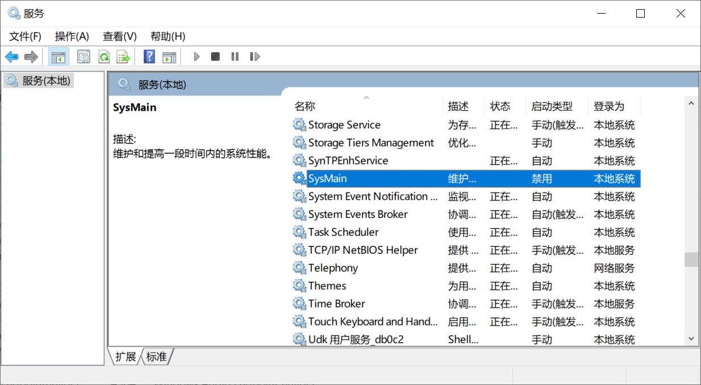Toggle the show/hide action pane icon

coord(169,57)
